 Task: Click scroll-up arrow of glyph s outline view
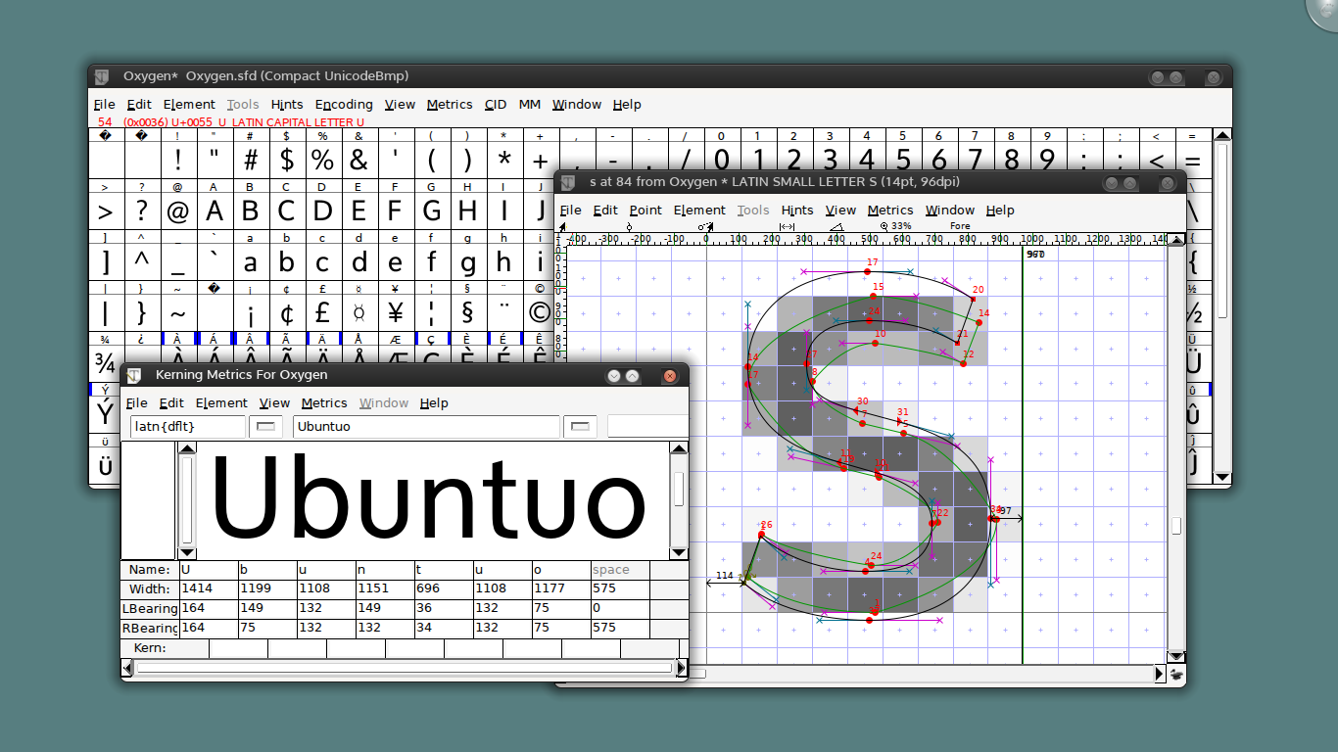point(1176,240)
